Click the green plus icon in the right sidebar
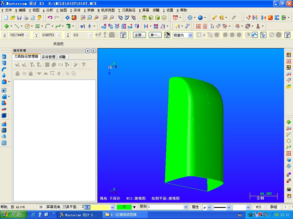The width and height of the screenshot is (293, 219). [288, 122]
